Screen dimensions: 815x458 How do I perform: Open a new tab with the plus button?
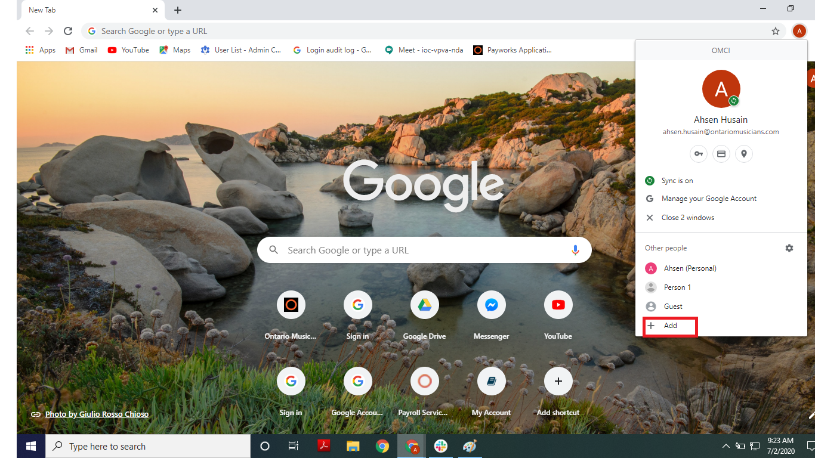pyautogui.click(x=178, y=10)
